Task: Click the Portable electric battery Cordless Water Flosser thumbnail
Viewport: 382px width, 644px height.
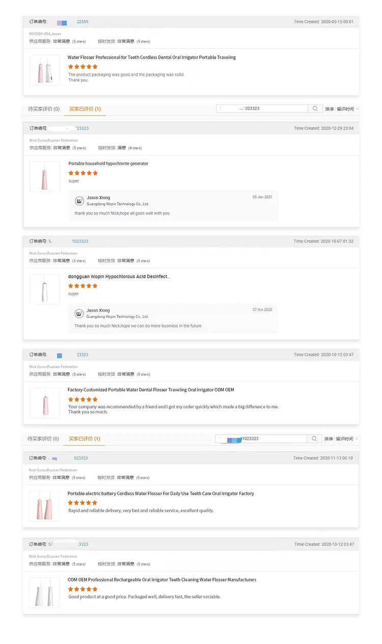Action: 44,506
